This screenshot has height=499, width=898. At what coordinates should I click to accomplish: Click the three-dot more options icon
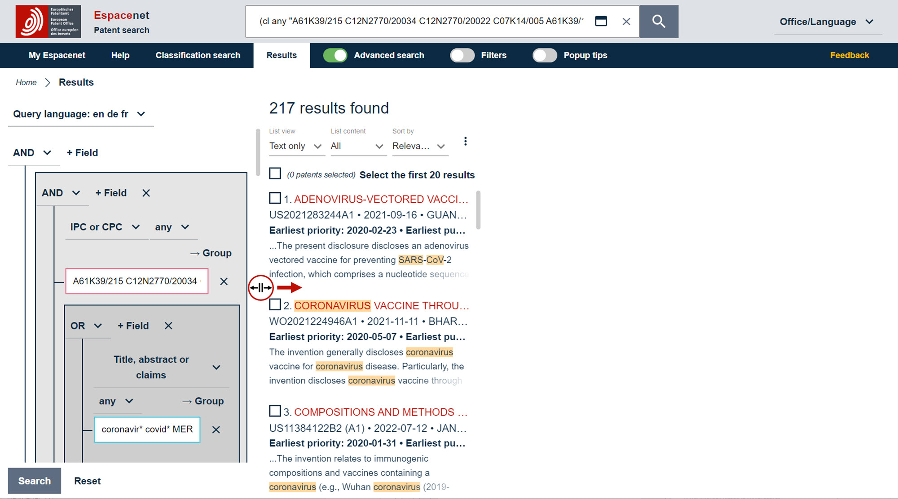tap(466, 141)
